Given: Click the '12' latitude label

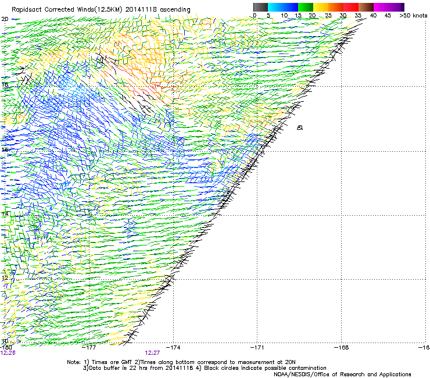Looking at the screenshot, I should 5,277.
